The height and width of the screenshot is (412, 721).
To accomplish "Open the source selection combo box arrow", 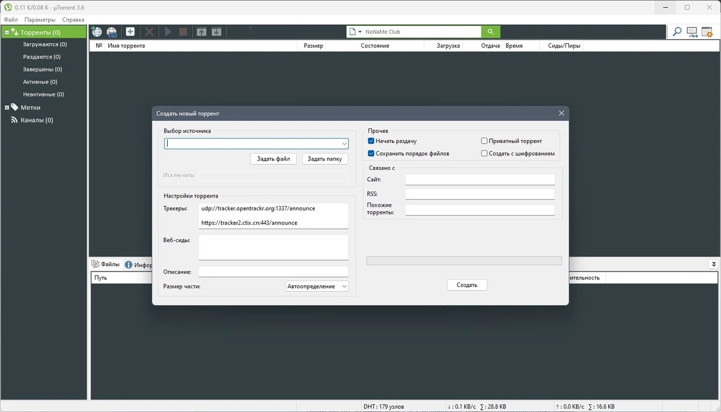I will [344, 144].
